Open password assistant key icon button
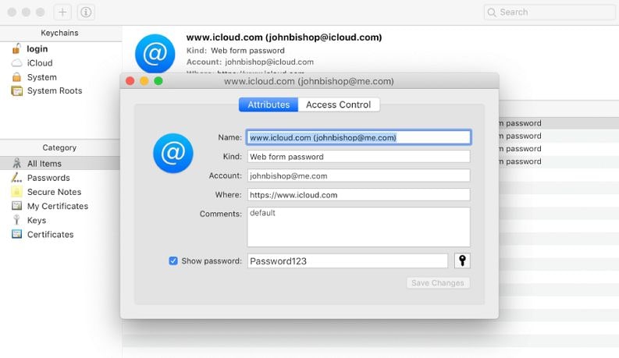 click(x=462, y=261)
